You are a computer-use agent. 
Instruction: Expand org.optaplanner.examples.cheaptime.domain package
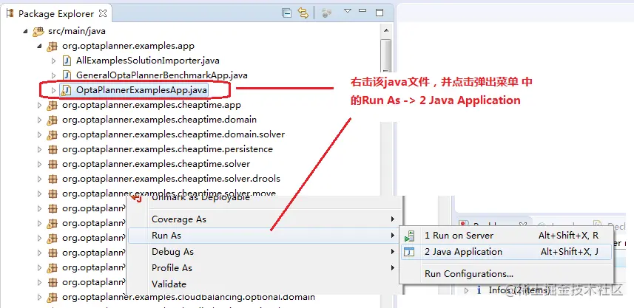coord(39,120)
